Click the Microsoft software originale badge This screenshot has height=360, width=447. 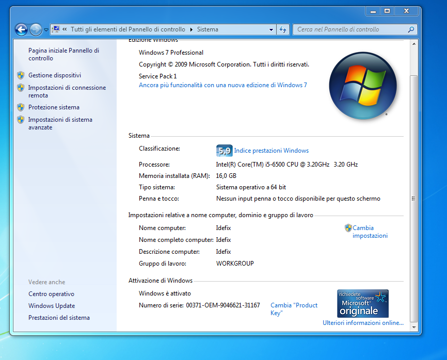(362, 303)
